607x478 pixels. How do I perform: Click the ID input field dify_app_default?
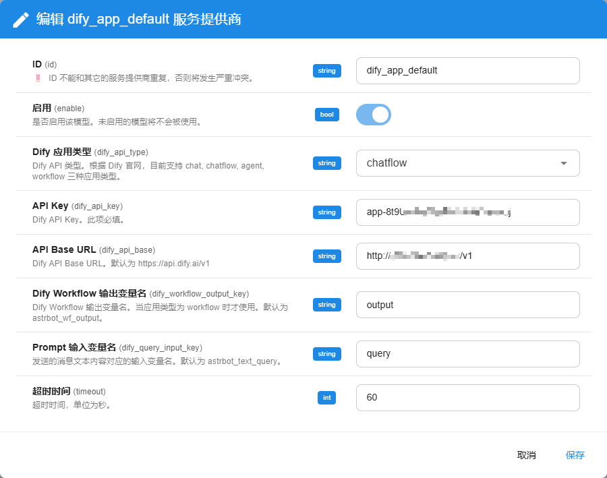(x=467, y=71)
